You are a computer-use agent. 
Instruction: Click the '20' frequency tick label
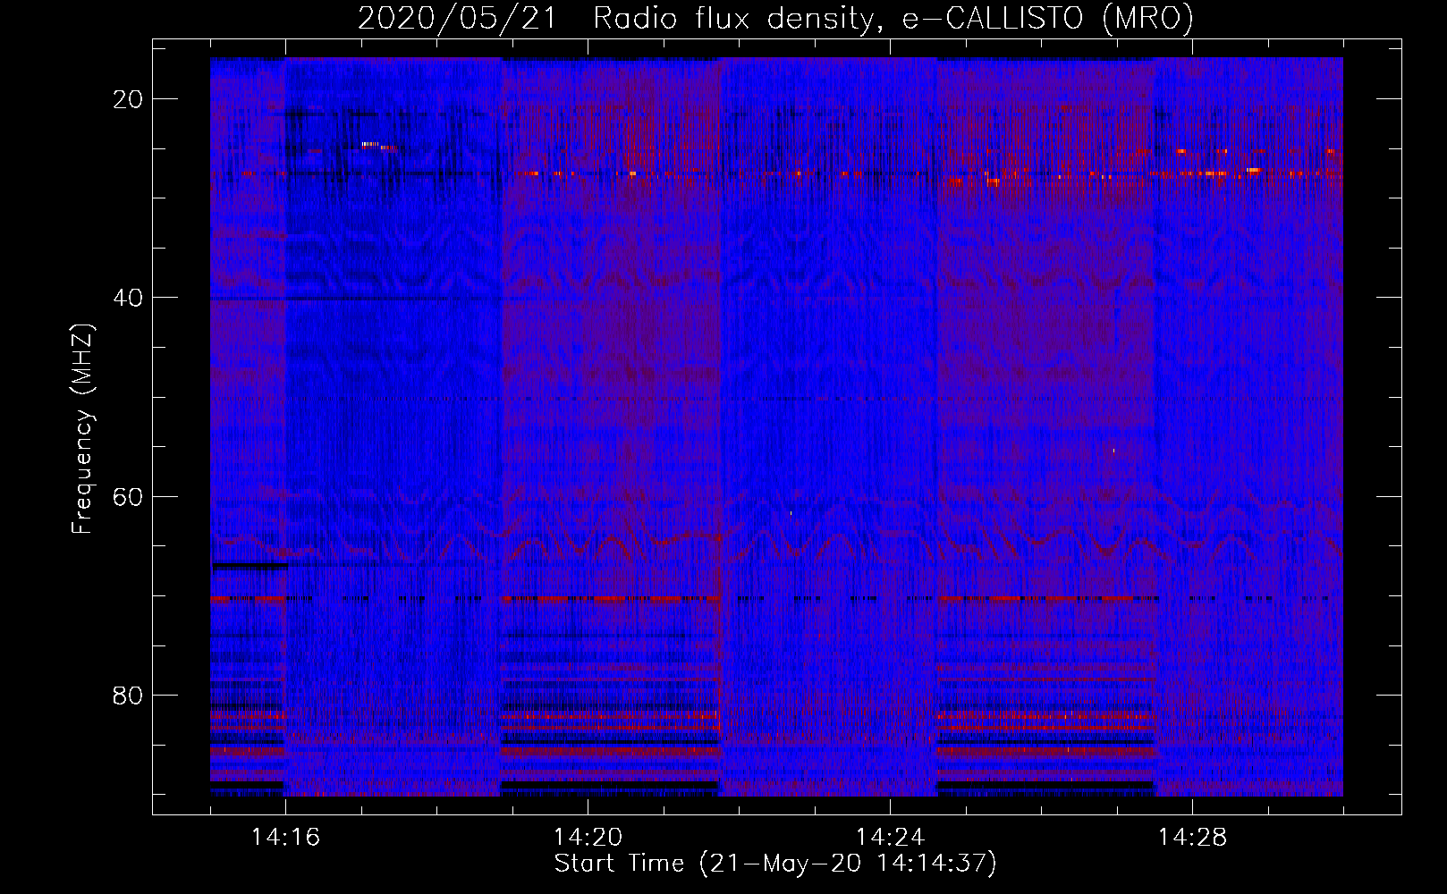tap(128, 99)
